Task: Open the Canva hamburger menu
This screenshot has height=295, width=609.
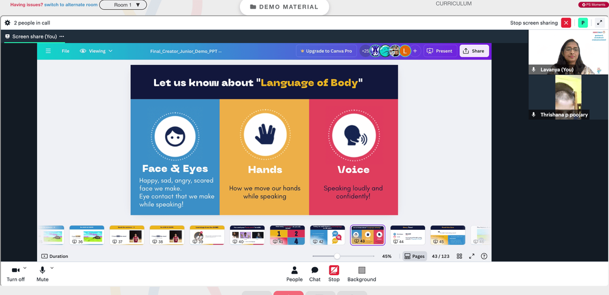Action: pyautogui.click(x=48, y=51)
